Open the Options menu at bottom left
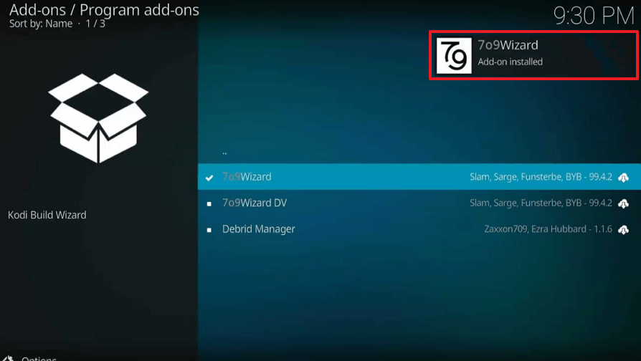 pos(29,358)
